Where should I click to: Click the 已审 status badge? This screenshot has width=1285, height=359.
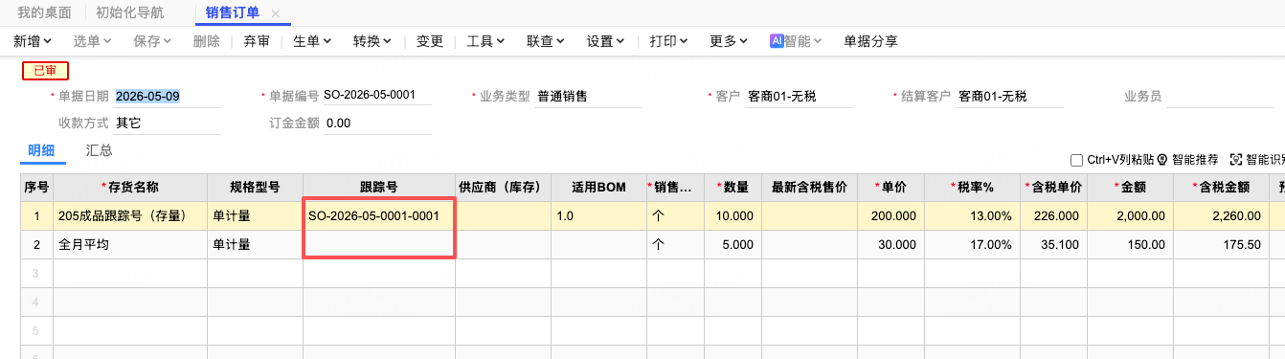[45, 70]
